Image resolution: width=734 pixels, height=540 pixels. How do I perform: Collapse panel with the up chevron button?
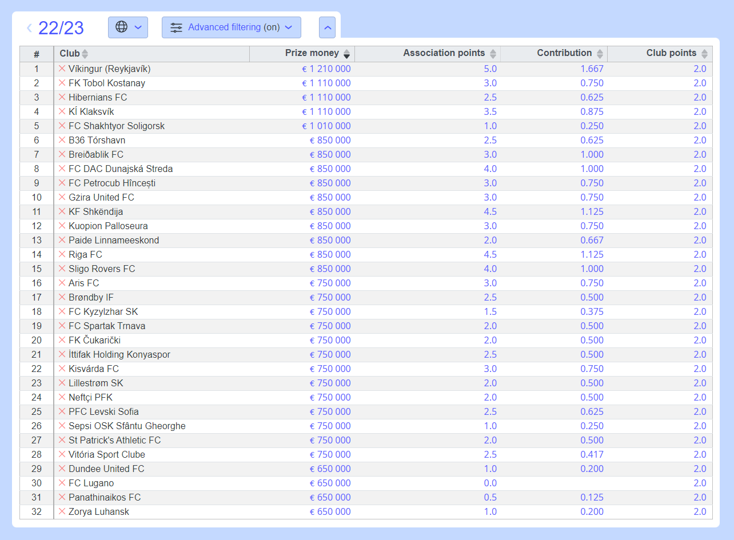327,27
